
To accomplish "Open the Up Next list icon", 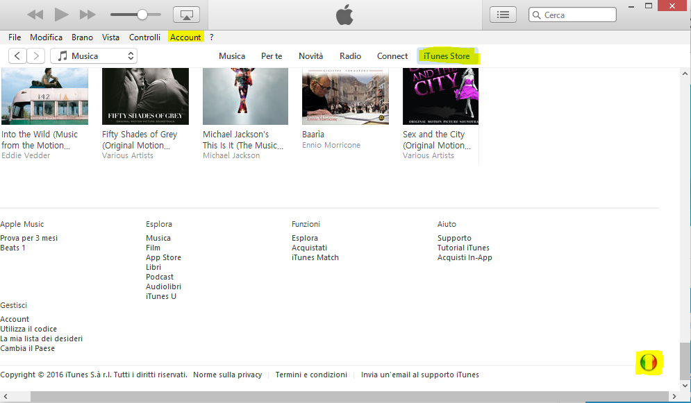I will [x=503, y=15].
